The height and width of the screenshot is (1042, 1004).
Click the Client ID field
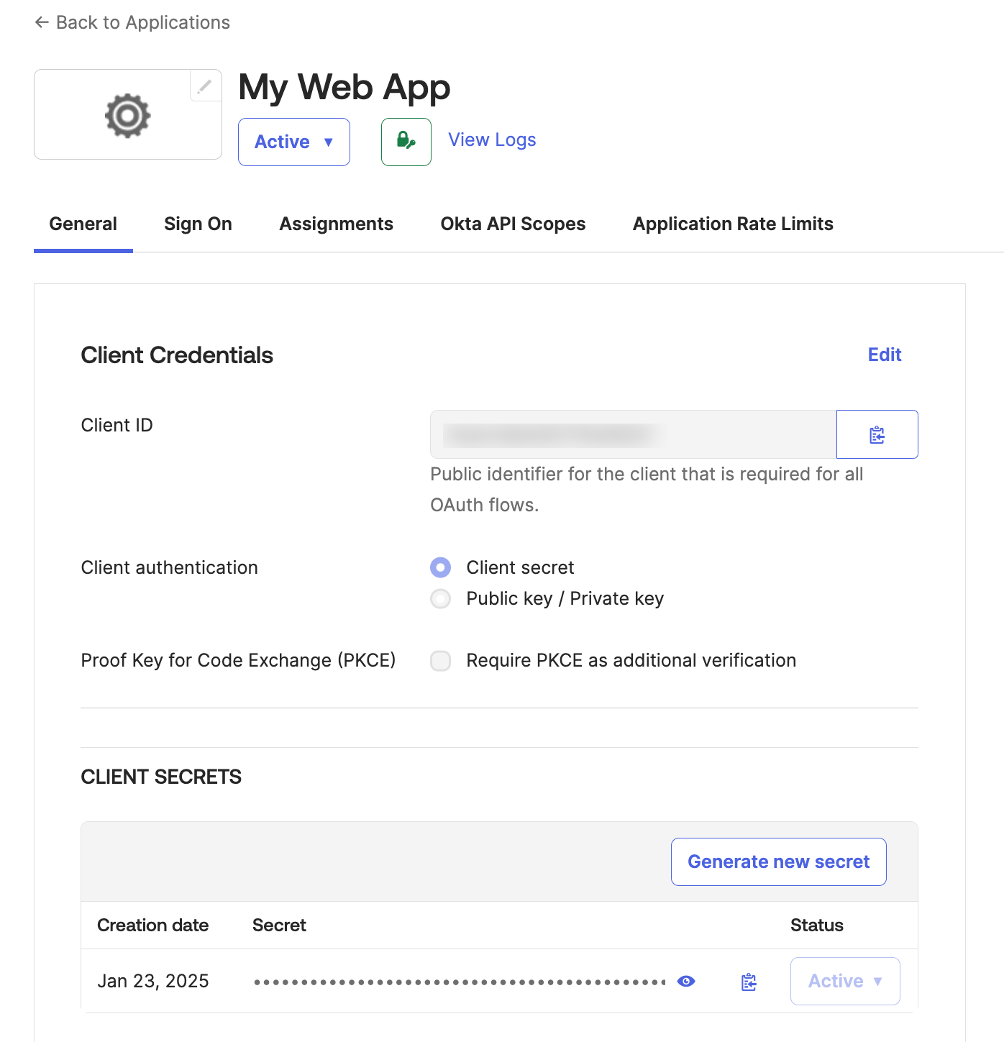point(633,434)
